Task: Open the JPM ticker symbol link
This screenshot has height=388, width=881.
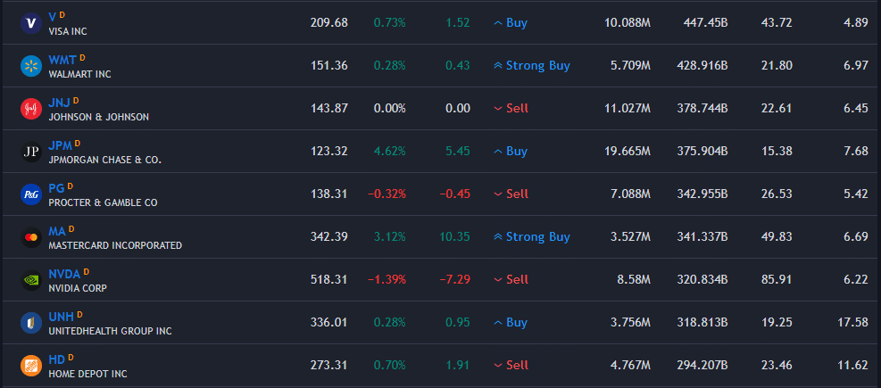Action: coord(60,144)
